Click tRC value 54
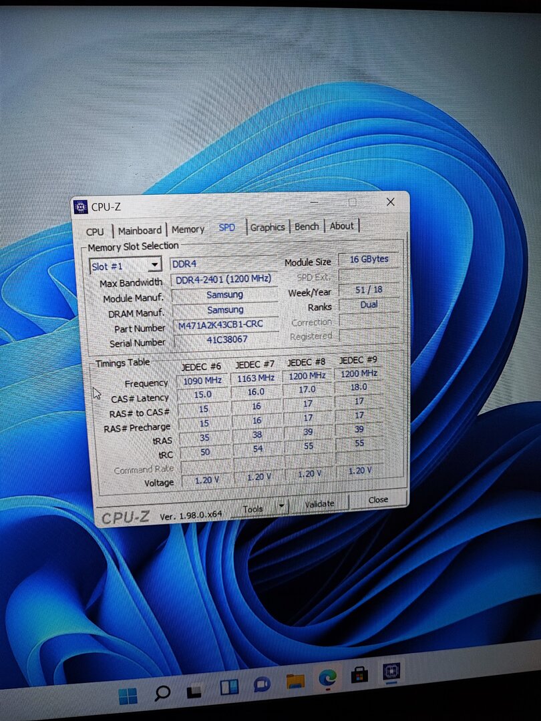541x721 pixels. click(x=258, y=449)
